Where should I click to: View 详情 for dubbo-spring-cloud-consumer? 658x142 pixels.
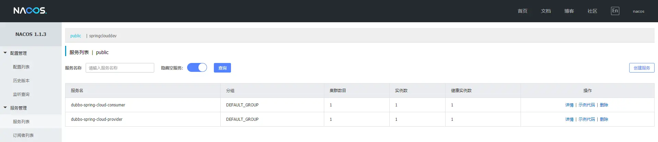click(569, 105)
